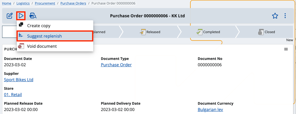Open the 01. Retail store link
The image size is (296, 114).
13,95
